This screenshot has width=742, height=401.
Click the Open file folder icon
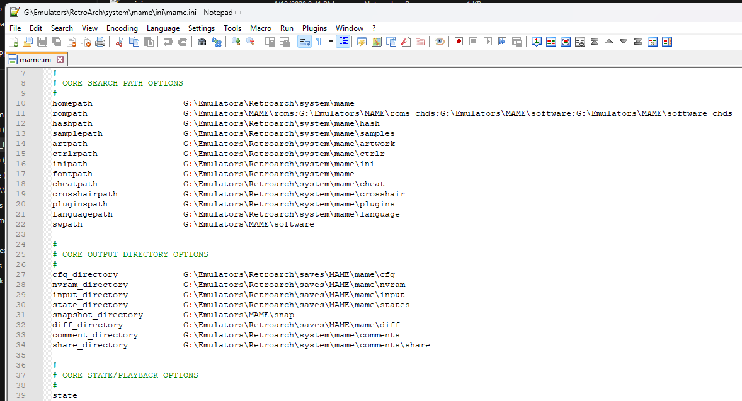point(28,42)
